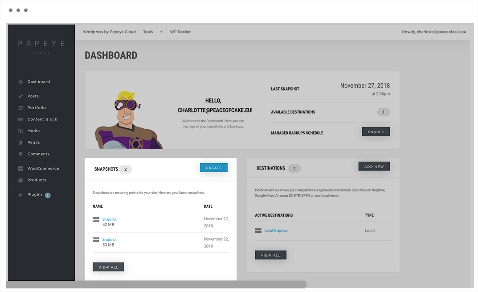Open the WP Rocket admin bar menu
The width and height of the screenshot is (478, 292).
pyautogui.click(x=180, y=32)
